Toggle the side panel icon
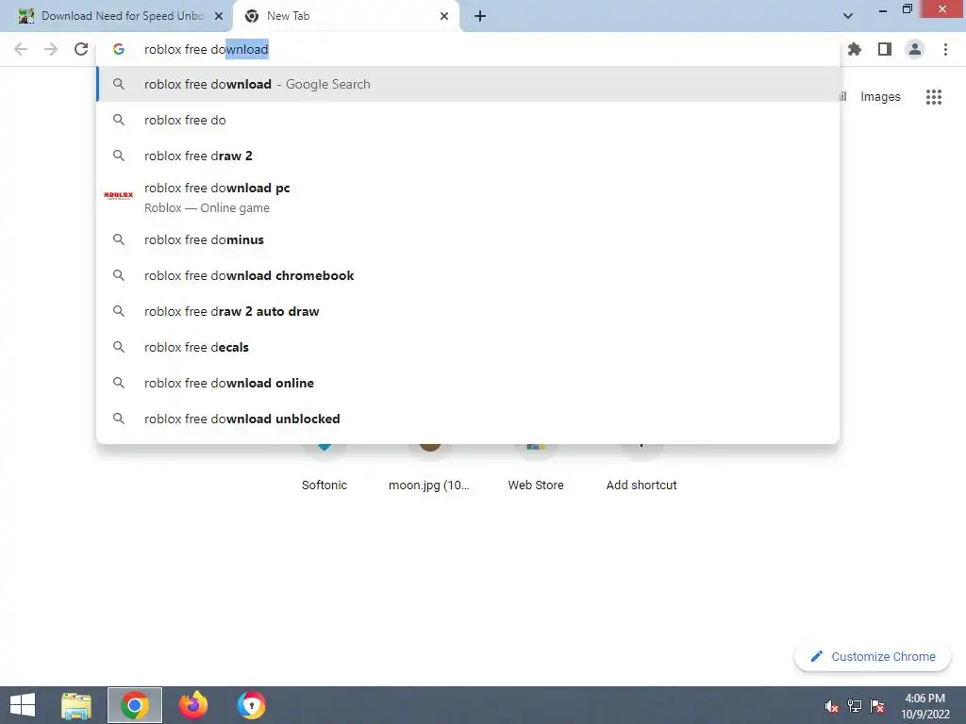 [x=885, y=49]
